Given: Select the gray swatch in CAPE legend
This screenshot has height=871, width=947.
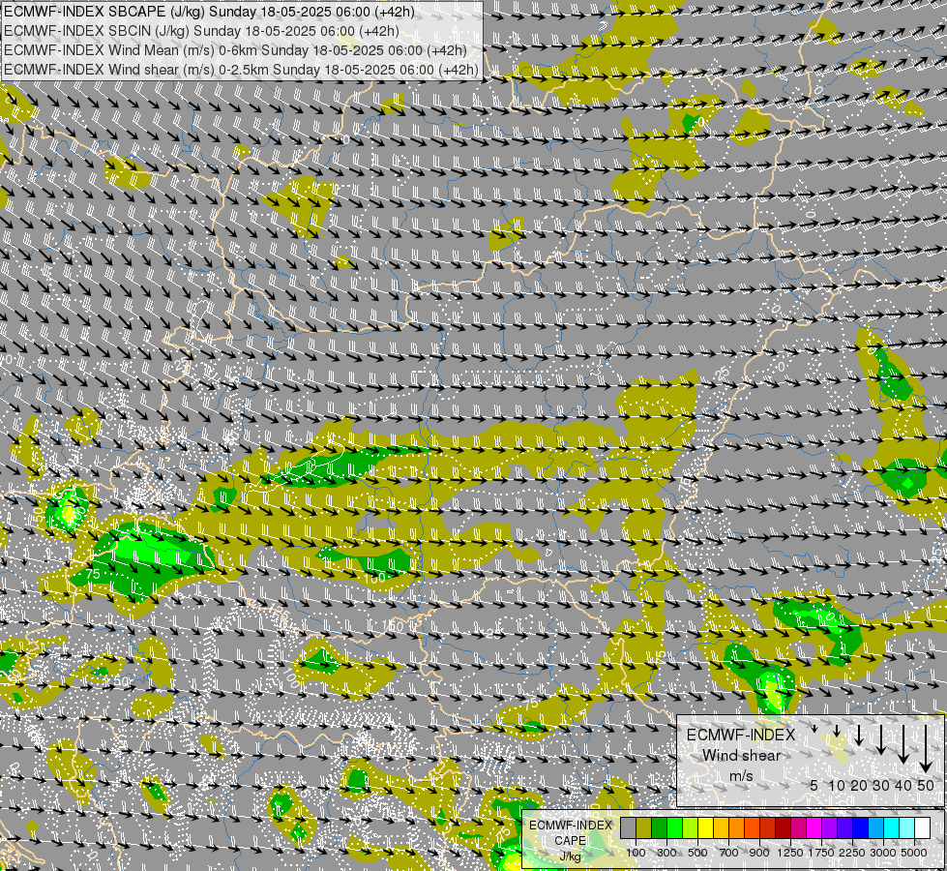Looking at the screenshot, I should tap(629, 828).
